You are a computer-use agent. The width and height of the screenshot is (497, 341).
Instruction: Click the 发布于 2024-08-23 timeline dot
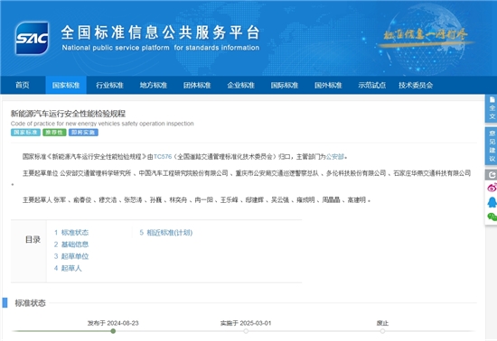[x=113, y=331]
